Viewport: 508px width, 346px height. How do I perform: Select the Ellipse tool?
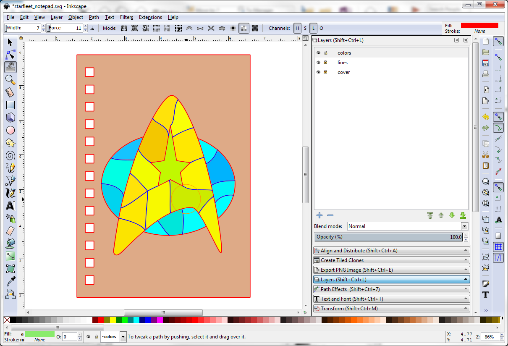click(10, 130)
